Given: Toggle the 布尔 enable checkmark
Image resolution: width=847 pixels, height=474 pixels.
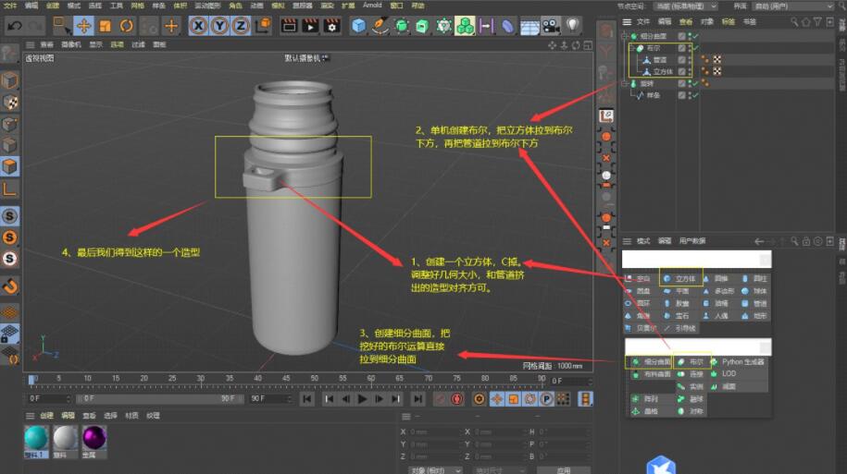Looking at the screenshot, I should pyautogui.click(x=695, y=48).
